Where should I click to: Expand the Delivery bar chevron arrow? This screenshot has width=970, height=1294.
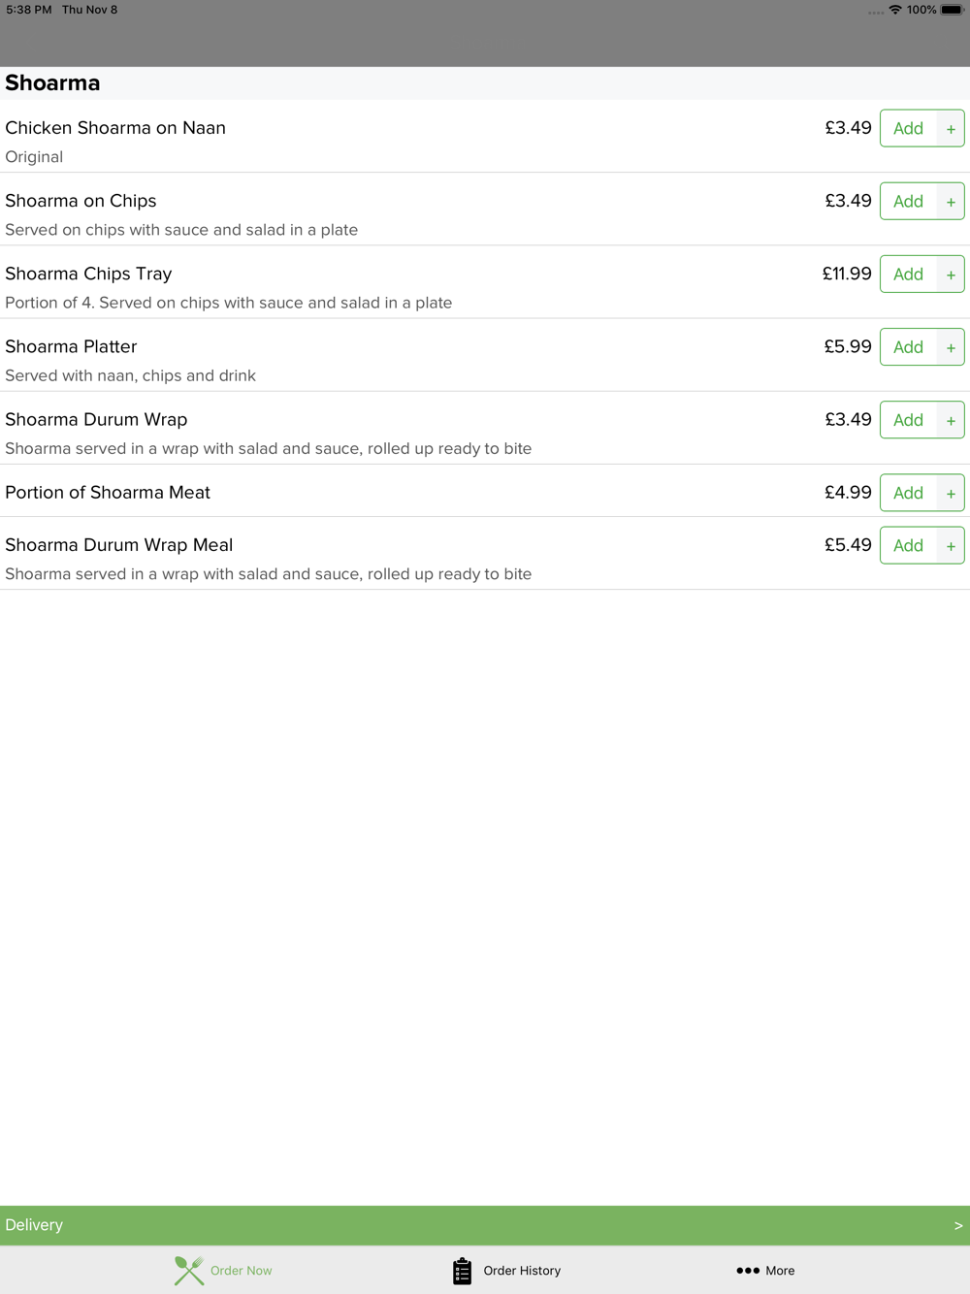click(958, 1226)
